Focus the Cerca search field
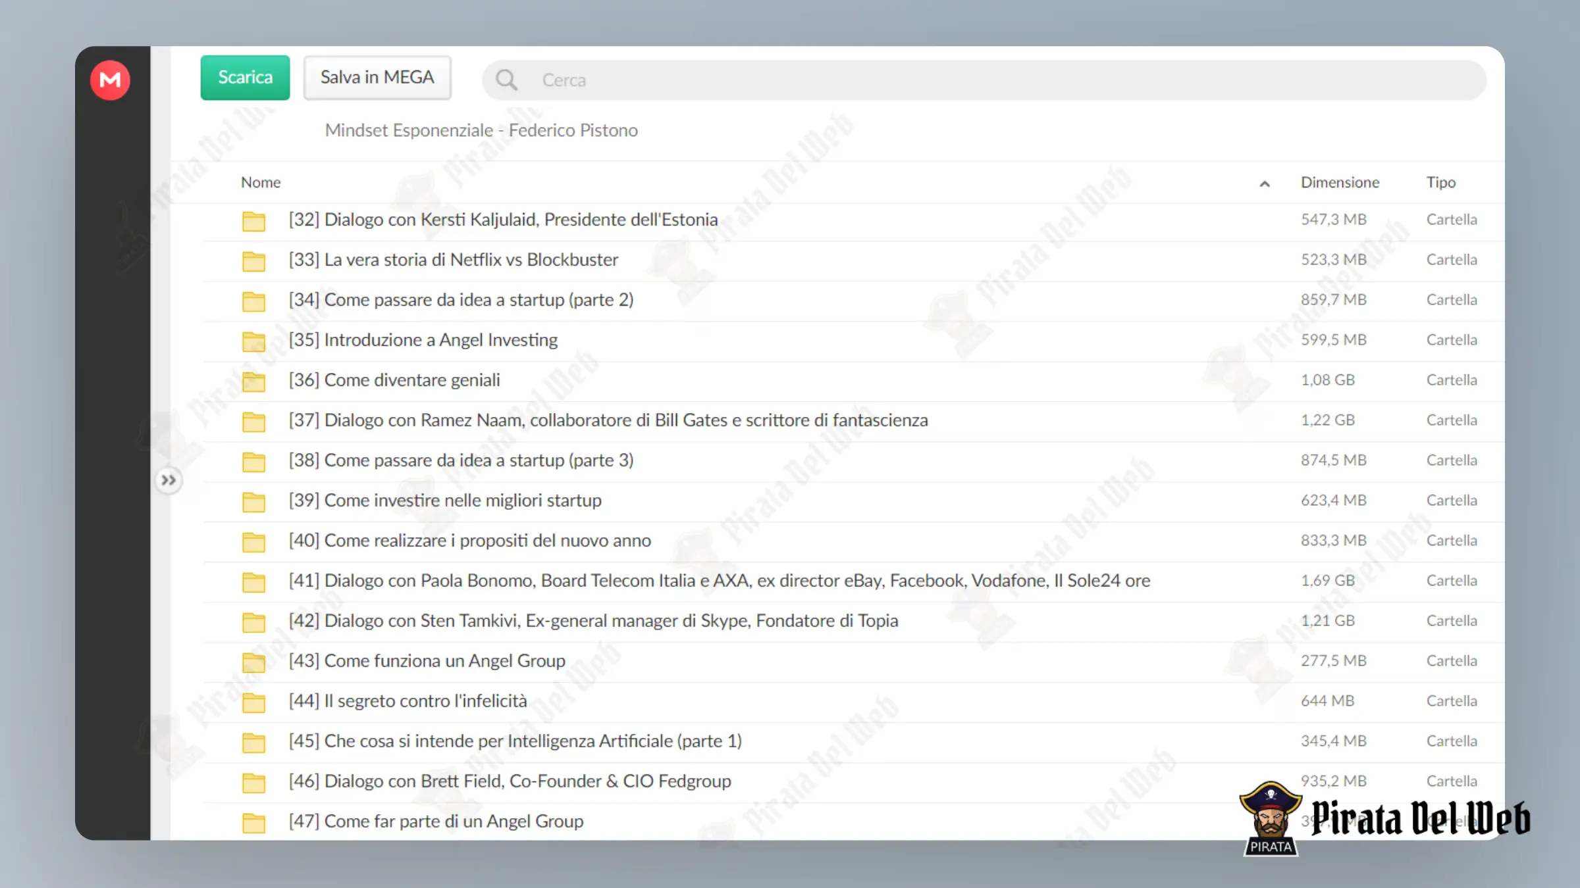Image resolution: width=1580 pixels, height=888 pixels. point(984,80)
